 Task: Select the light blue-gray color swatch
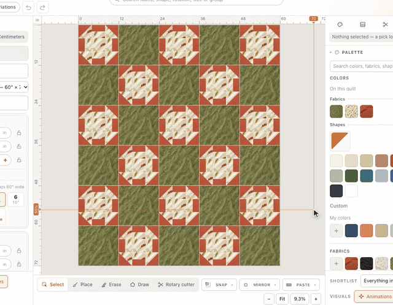[x=381, y=176]
